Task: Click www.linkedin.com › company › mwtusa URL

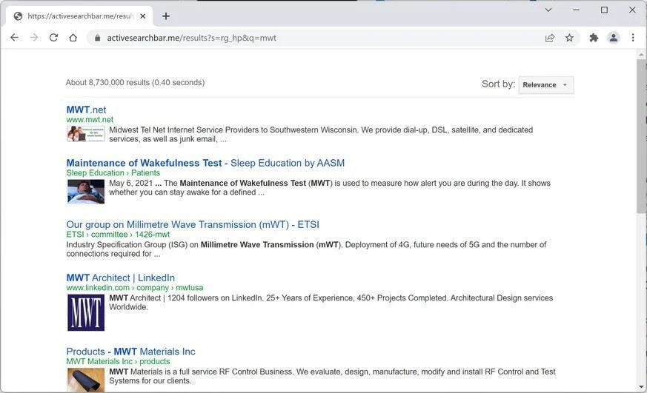Action: (x=135, y=288)
